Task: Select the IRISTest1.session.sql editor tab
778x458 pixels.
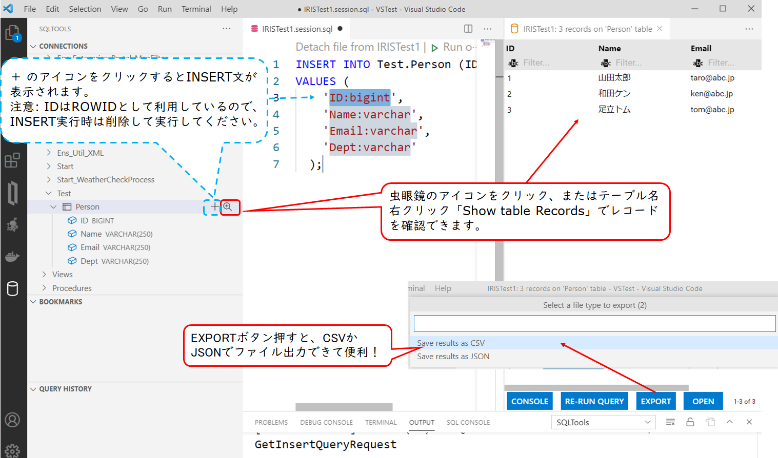Action: (296, 29)
